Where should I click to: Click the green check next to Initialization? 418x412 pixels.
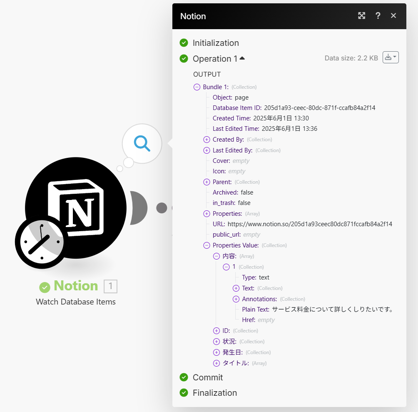tap(184, 42)
